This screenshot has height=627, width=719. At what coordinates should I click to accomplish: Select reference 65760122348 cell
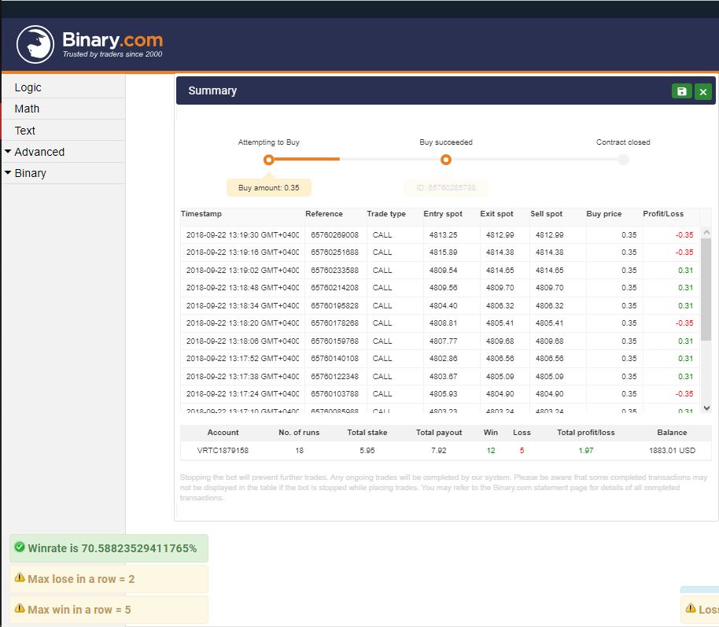click(x=334, y=376)
